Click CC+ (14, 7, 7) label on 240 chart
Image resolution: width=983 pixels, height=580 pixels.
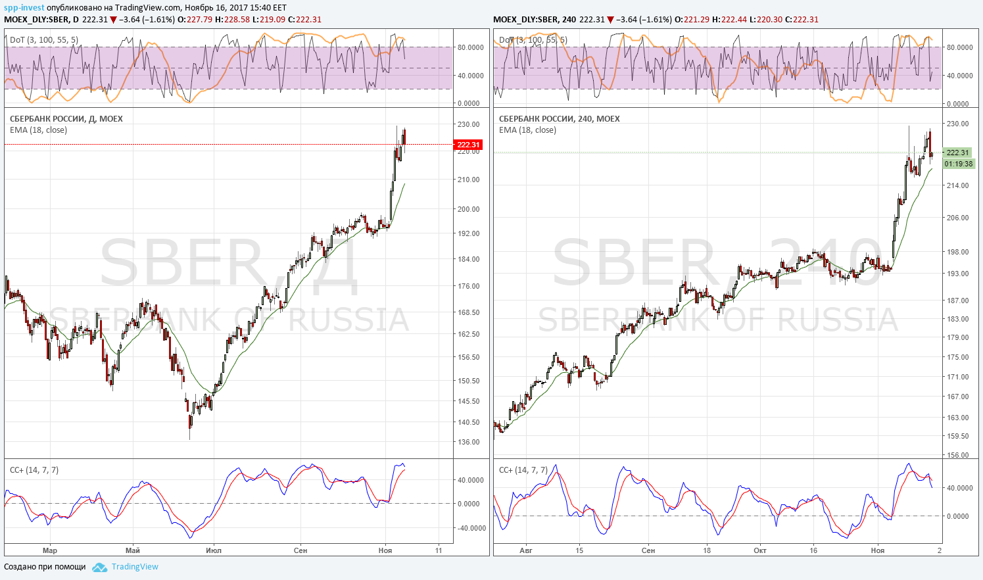(523, 470)
